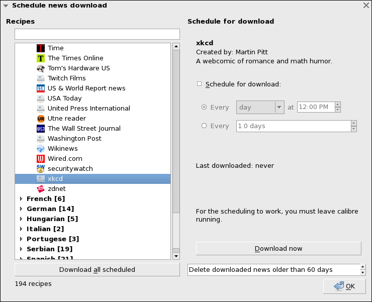Select the Wired.com recipe

pos(65,158)
